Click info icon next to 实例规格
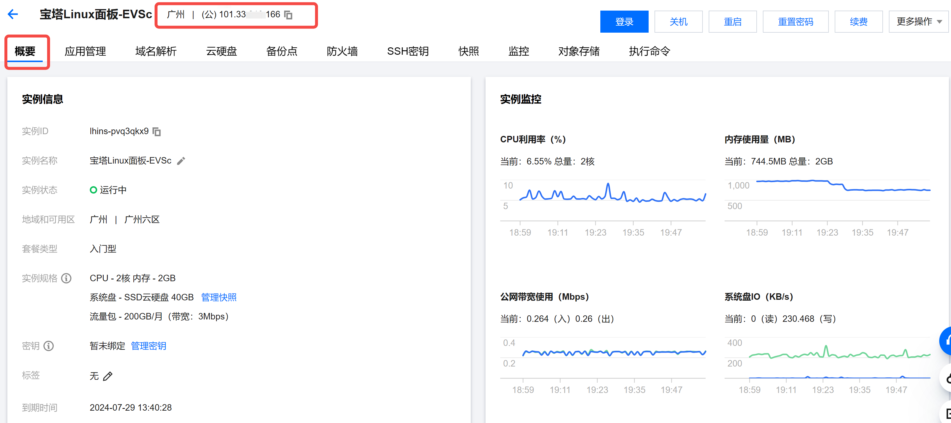This screenshot has height=423, width=951. (x=66, y=278)
